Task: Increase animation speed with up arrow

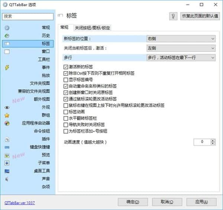Action: (213, 140)
